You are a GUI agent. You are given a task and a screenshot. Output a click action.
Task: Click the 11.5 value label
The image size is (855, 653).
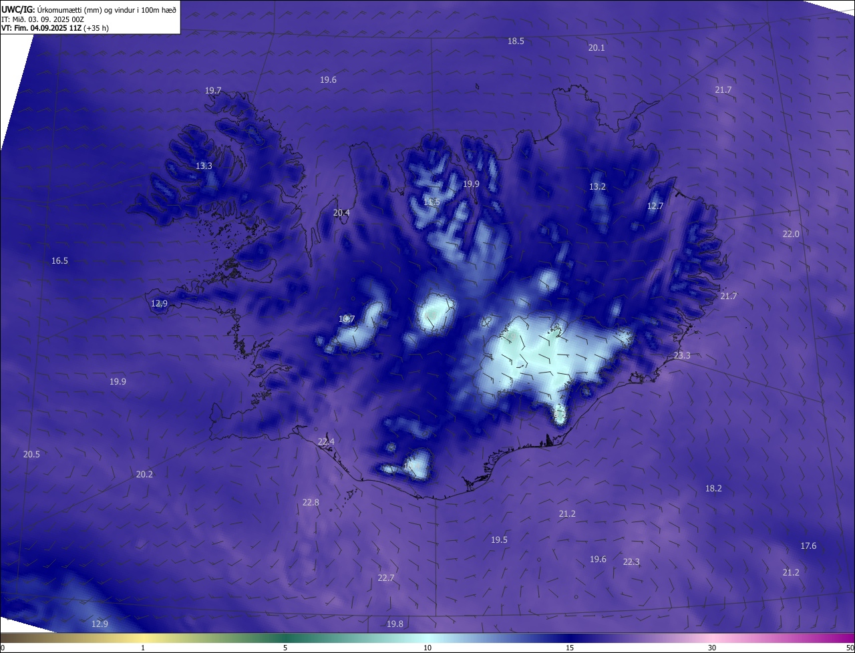[432, 202]
